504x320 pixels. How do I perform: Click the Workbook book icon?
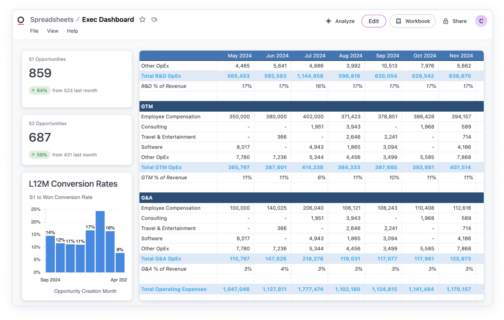coord(399,21)
